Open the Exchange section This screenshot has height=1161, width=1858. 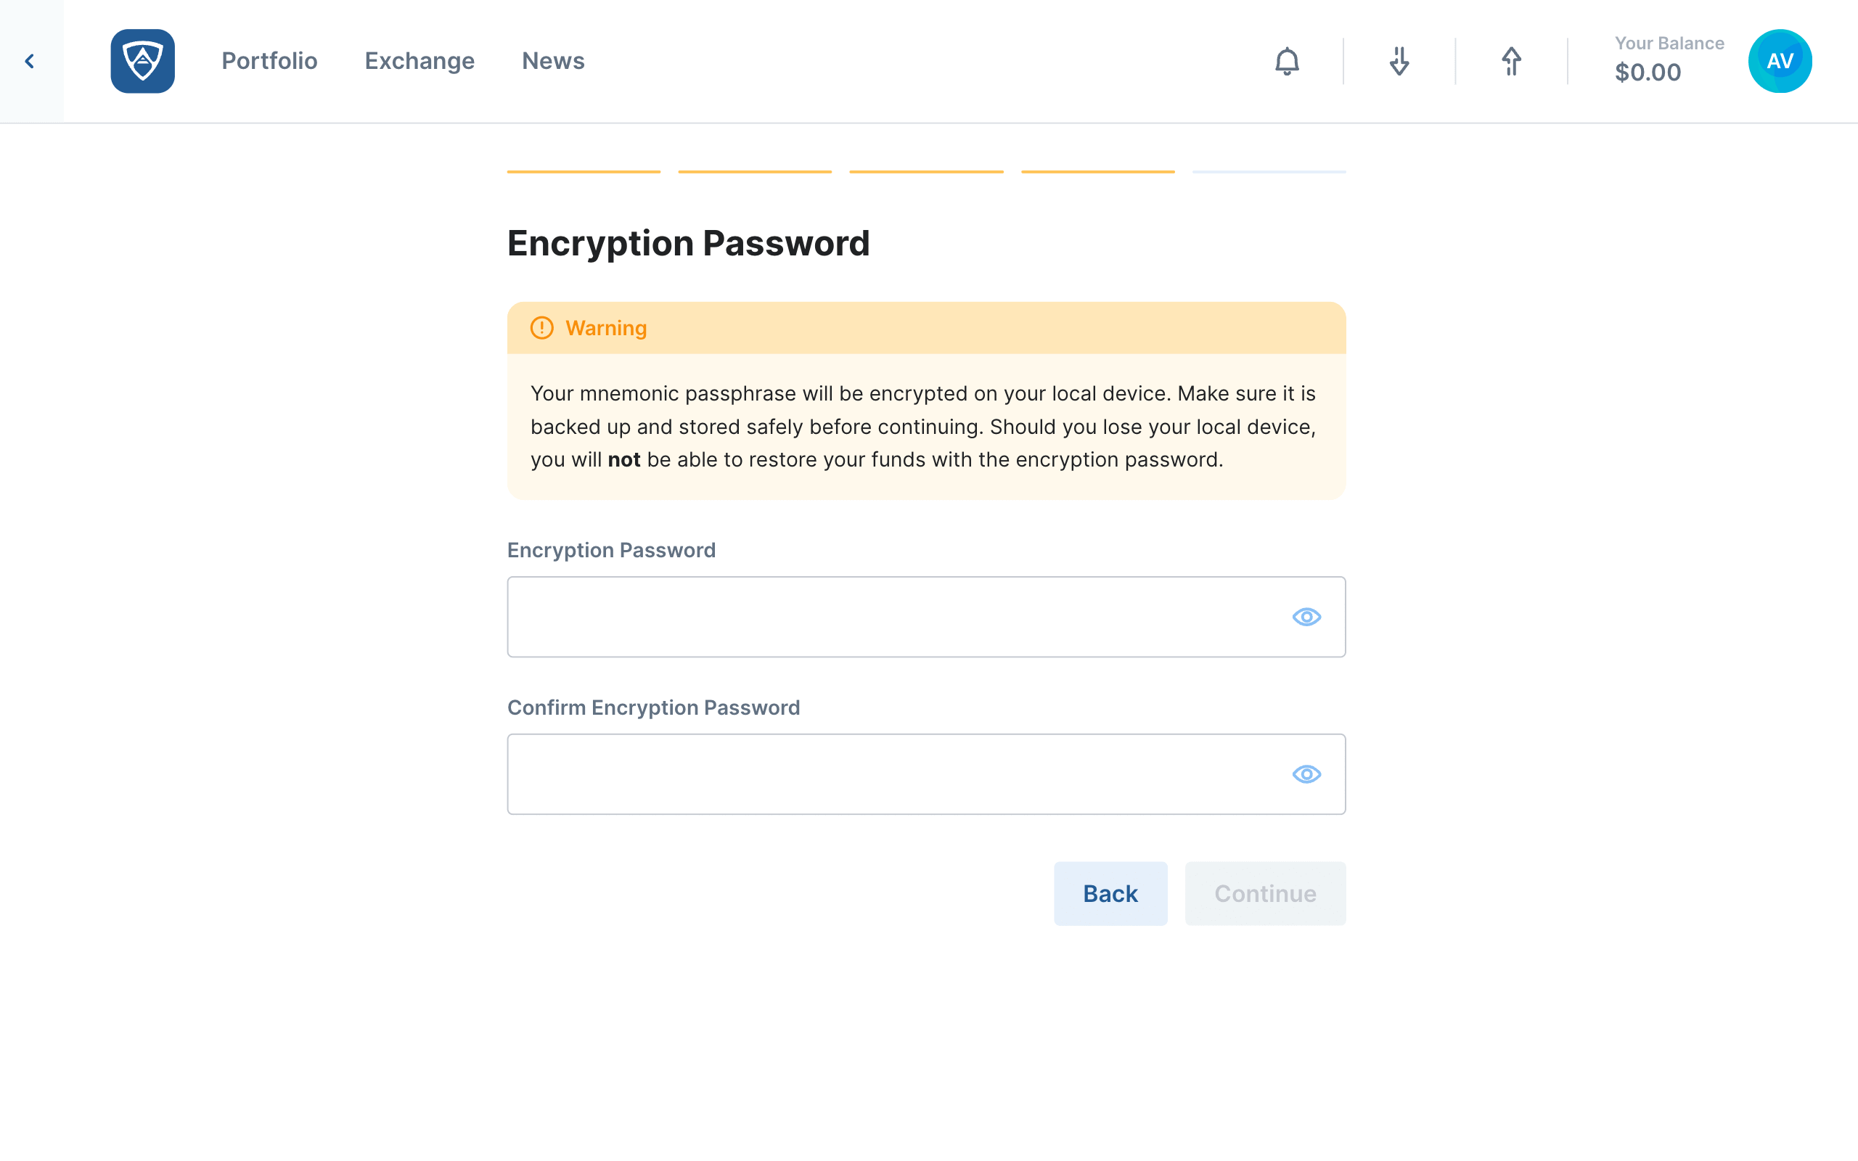tap(420, 61)
